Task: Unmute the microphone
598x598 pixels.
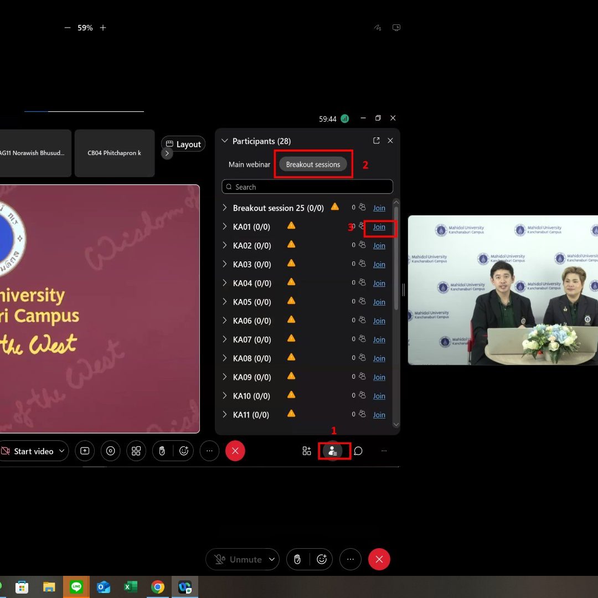Action: 238,559
